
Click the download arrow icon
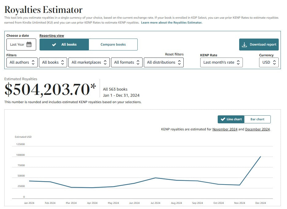[244, 45]
